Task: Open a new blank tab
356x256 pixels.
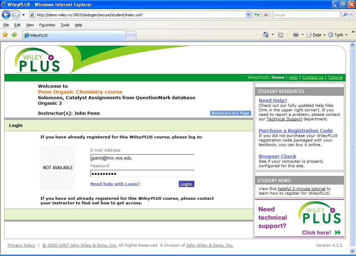Action: pos(131,36)
